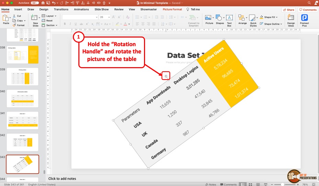
Task: Open the Shape Outline dropdown
Action: click(271, 24)
